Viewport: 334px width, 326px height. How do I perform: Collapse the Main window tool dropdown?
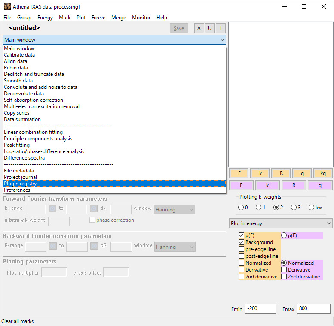pyautogui.click(x=114, y=40)
